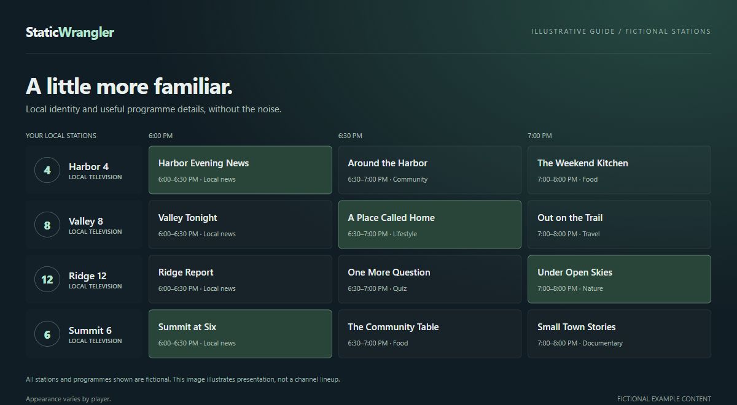Select the Ridge Report programme card
Screen dimensions: 737x405
click(x=240, y=279)
